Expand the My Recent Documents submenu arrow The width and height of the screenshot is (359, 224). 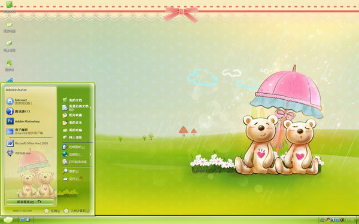pos(91,107)
